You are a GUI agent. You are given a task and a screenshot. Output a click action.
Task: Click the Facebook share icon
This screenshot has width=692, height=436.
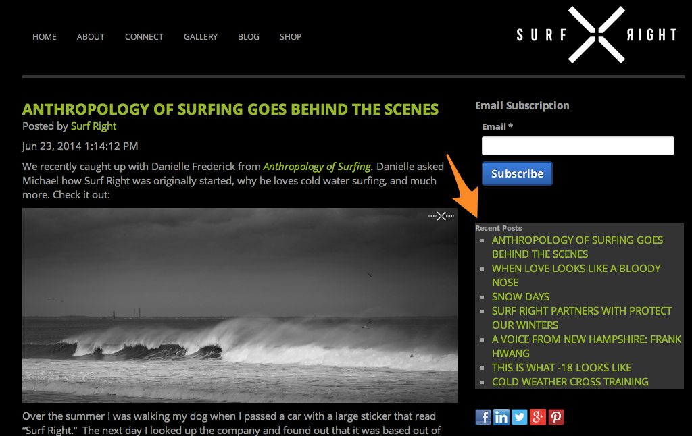click(x=483, y=417)
